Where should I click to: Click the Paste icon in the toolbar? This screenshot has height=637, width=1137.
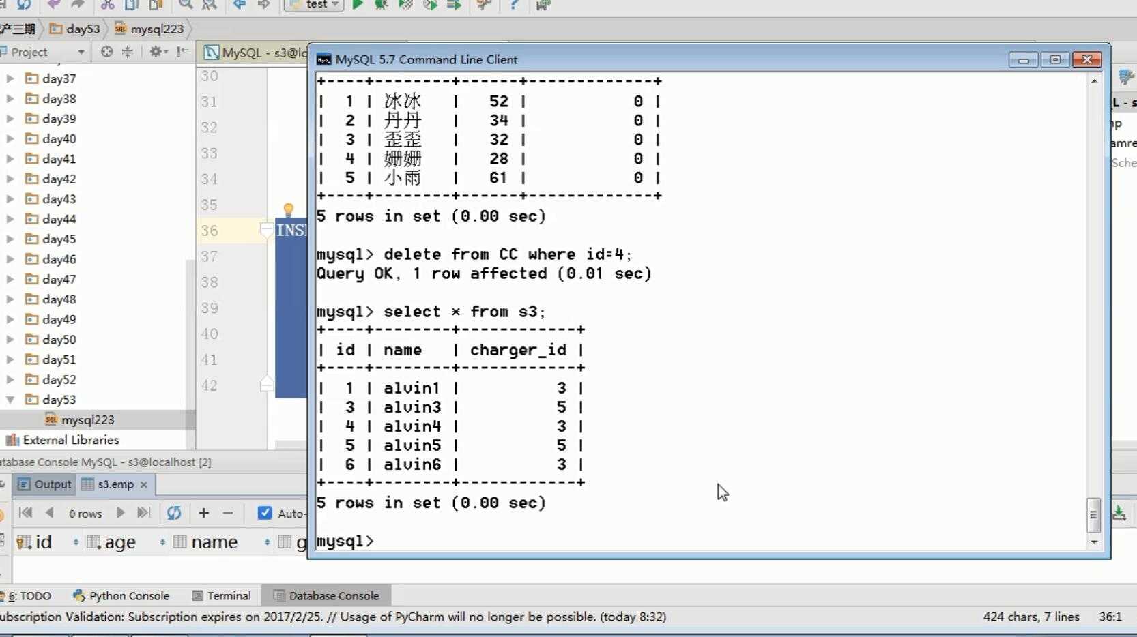coord(156,5)
